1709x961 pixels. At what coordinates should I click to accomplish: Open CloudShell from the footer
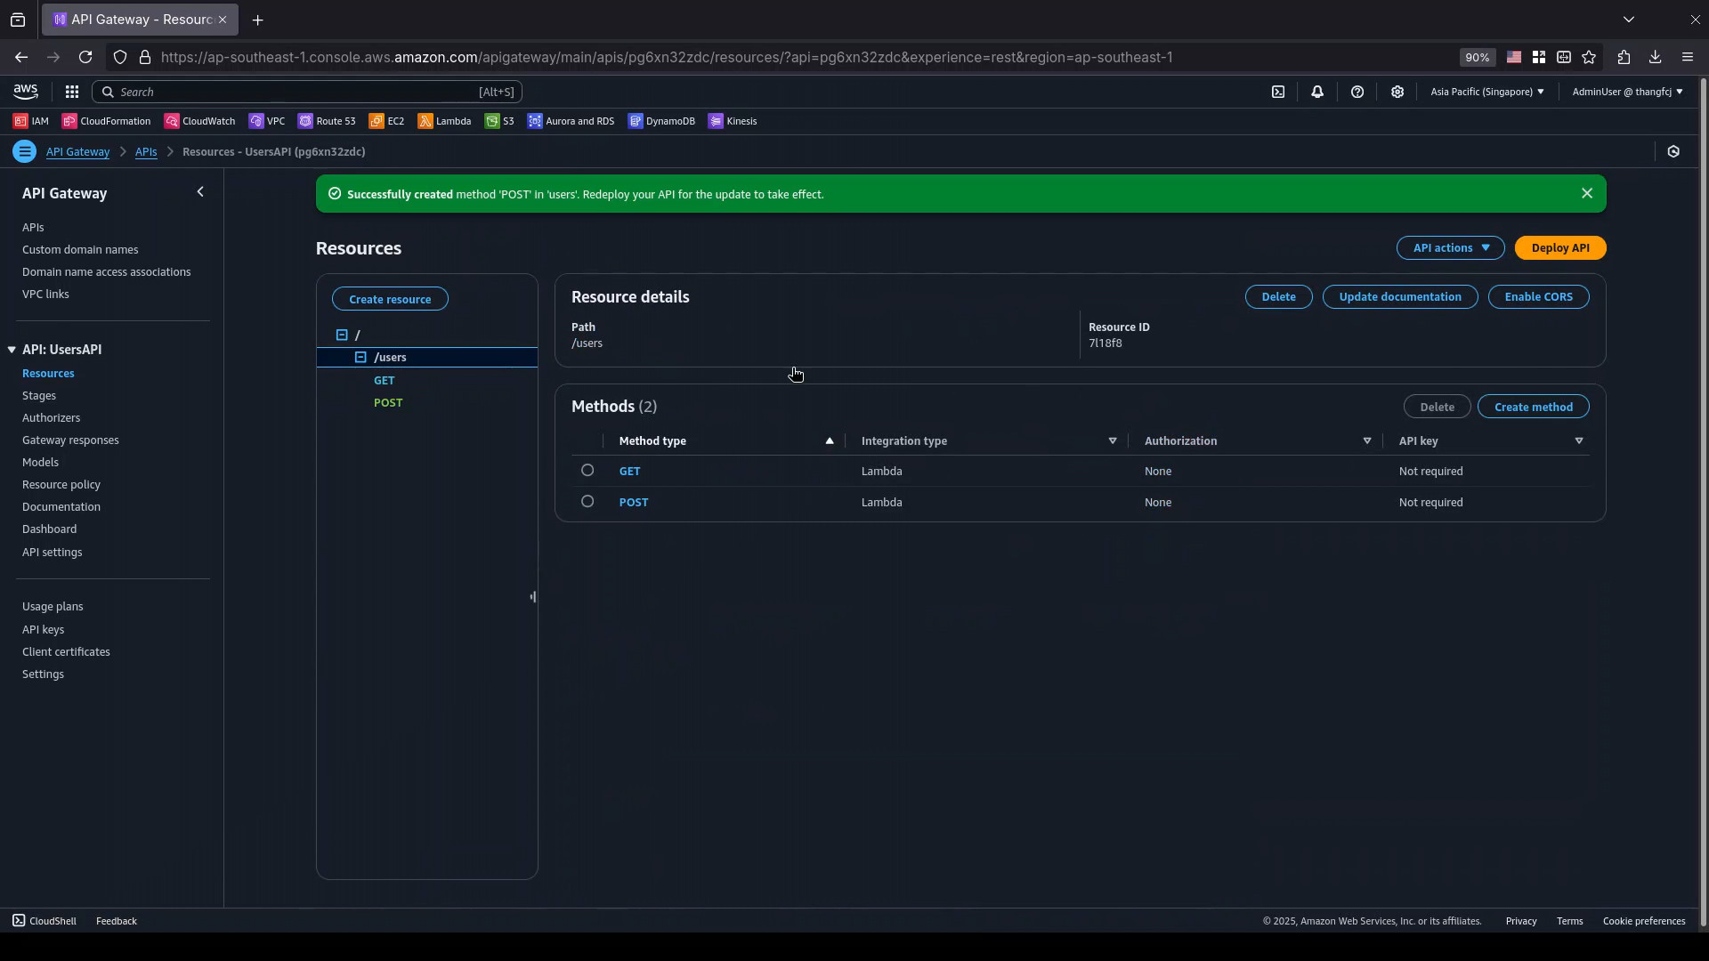[x=45, y=921]
